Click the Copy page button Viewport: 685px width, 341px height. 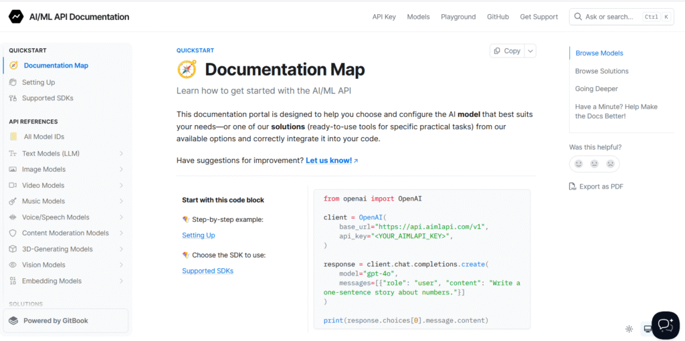click(x=507, y=51)
